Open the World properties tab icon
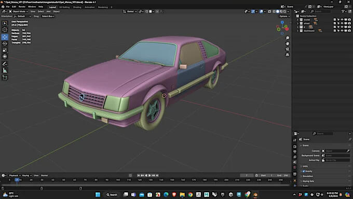 pyautogui.click(x=295, y=167)
